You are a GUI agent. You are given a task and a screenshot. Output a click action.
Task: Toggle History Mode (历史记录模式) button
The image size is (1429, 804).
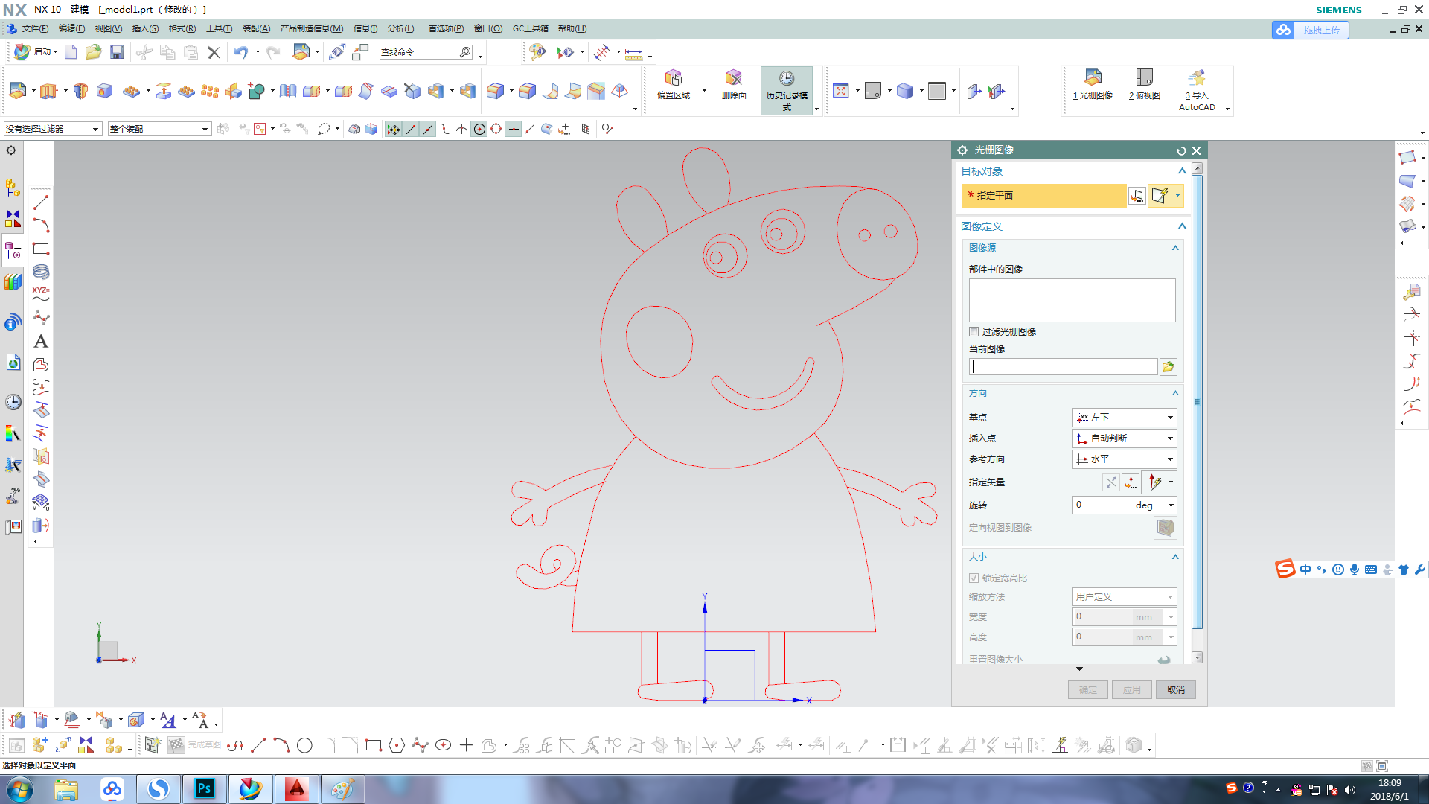(x=787, y=91)
